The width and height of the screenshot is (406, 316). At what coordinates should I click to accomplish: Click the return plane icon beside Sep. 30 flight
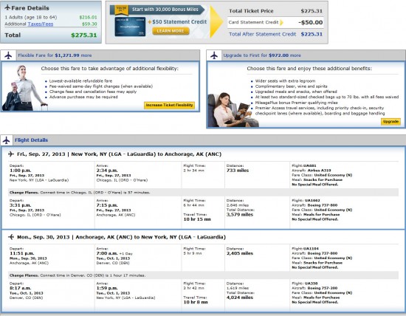click(11, 237)
